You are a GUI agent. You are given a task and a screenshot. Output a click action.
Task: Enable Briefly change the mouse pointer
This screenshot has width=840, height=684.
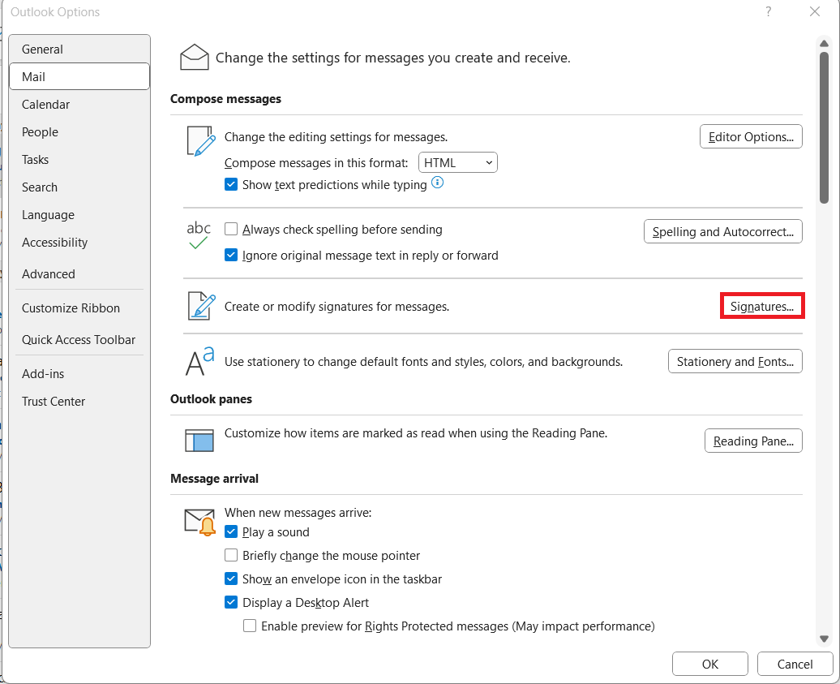[231, 555]
